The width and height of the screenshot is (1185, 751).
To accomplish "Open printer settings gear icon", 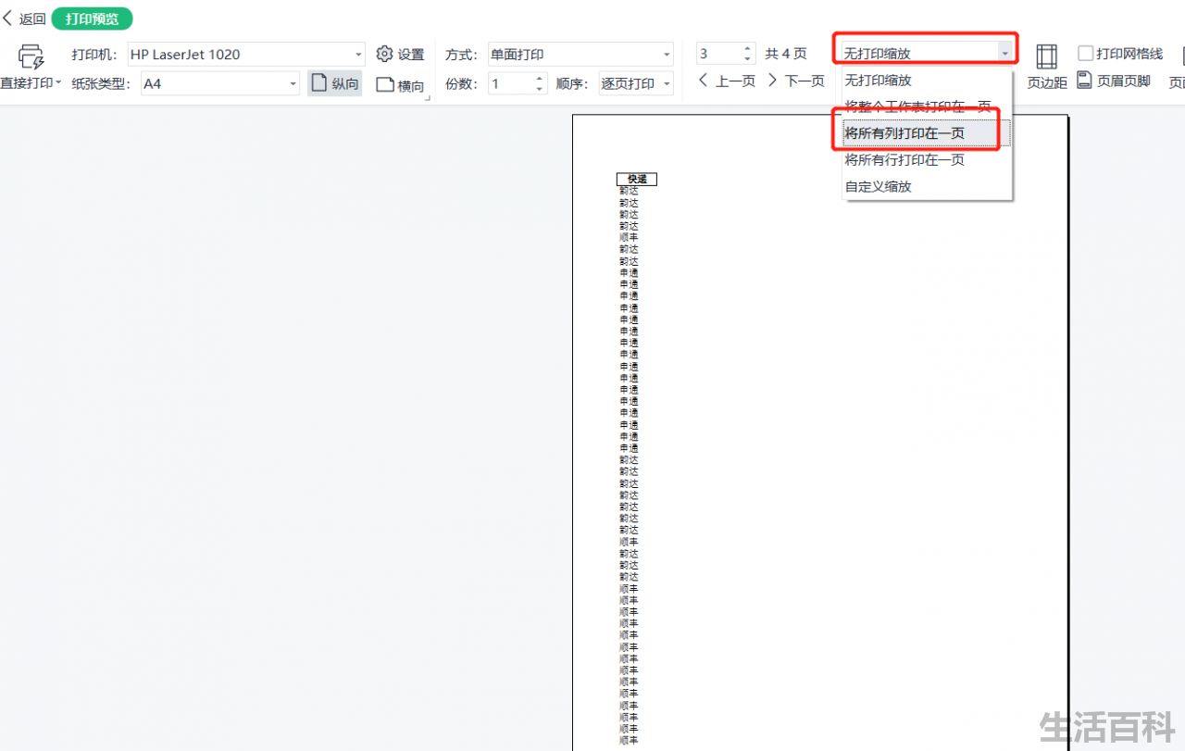I will click(x=385, y=54).
